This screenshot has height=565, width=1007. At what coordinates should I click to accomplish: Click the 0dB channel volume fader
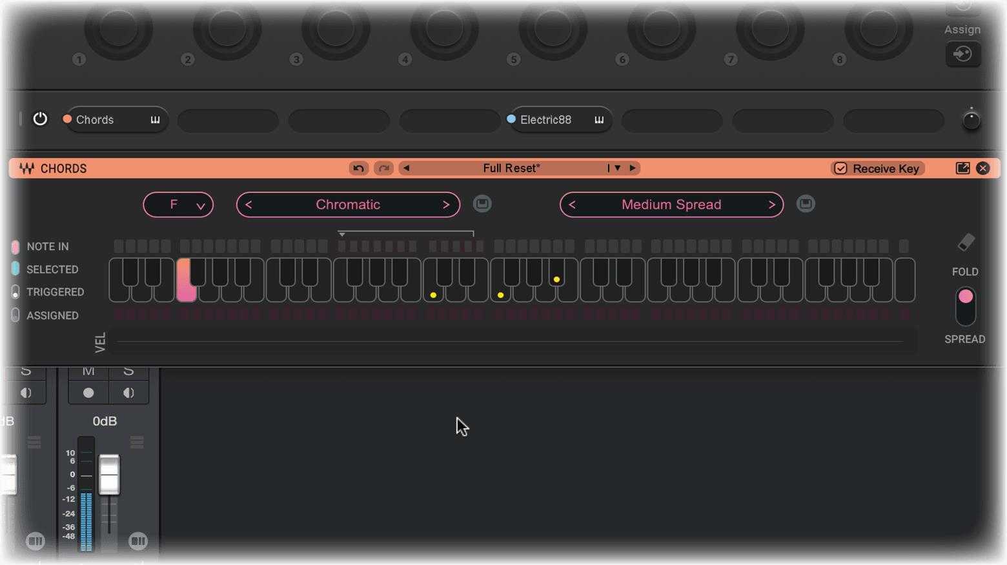[x=109, y=475]
